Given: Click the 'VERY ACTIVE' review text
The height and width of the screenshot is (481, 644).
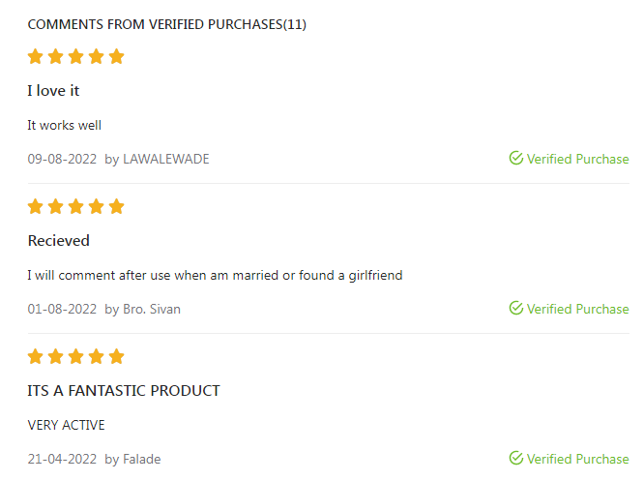Looking at the screenshot, I should point(66,425).
